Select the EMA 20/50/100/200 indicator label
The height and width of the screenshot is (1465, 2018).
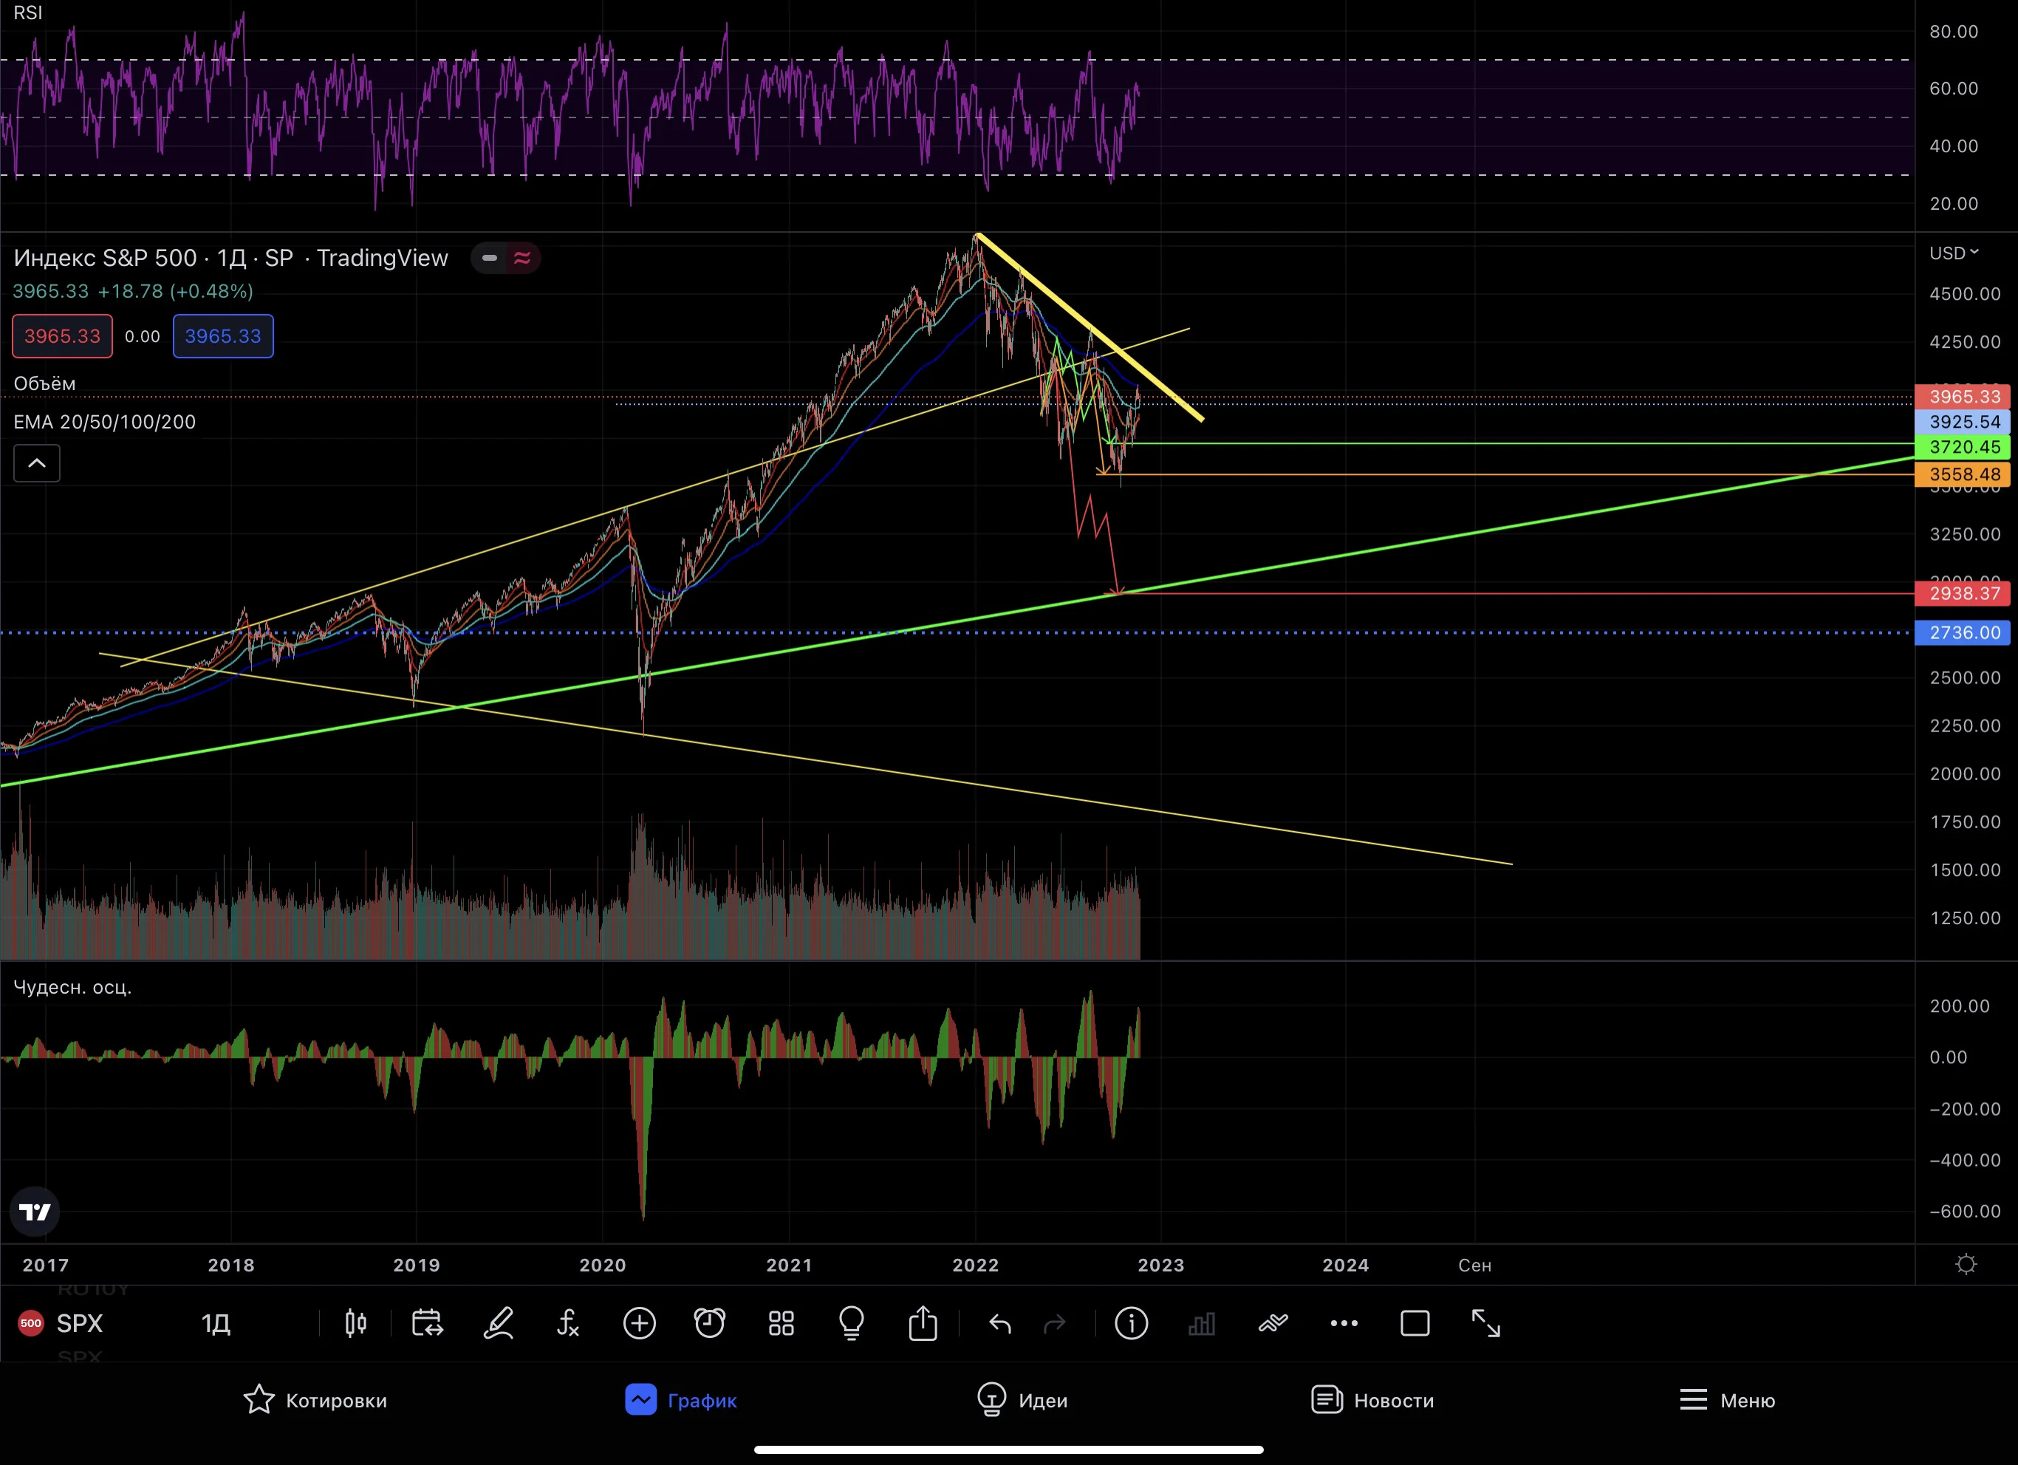click(x=104, y=422)
